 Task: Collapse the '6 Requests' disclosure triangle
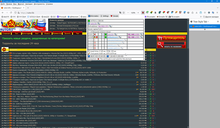(88, 32)
